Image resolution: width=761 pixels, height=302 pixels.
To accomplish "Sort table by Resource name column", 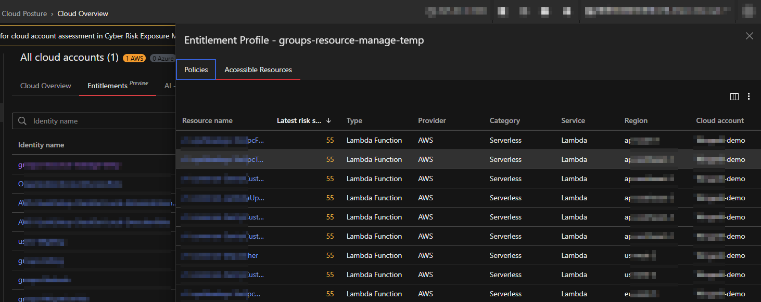I will pyautogui.click(x=207, y=120).
